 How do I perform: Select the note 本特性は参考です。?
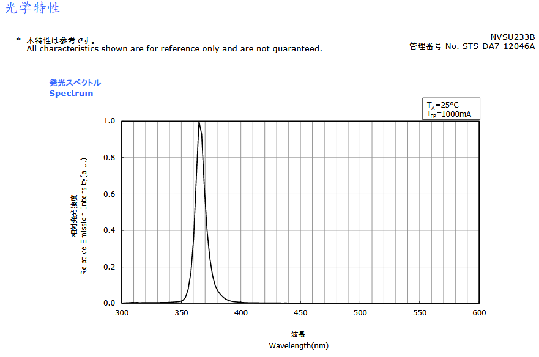(61, 40)
